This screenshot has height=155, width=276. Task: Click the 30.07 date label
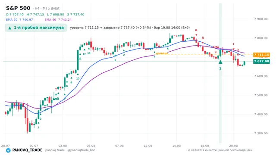coord(34,146)
